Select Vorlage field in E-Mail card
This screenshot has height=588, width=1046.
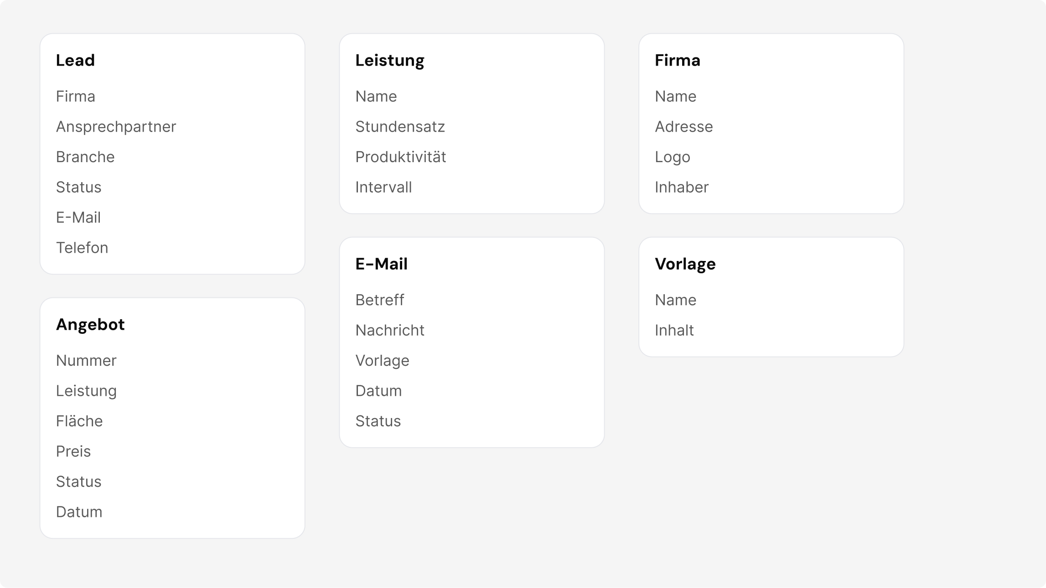click(382, 361)
